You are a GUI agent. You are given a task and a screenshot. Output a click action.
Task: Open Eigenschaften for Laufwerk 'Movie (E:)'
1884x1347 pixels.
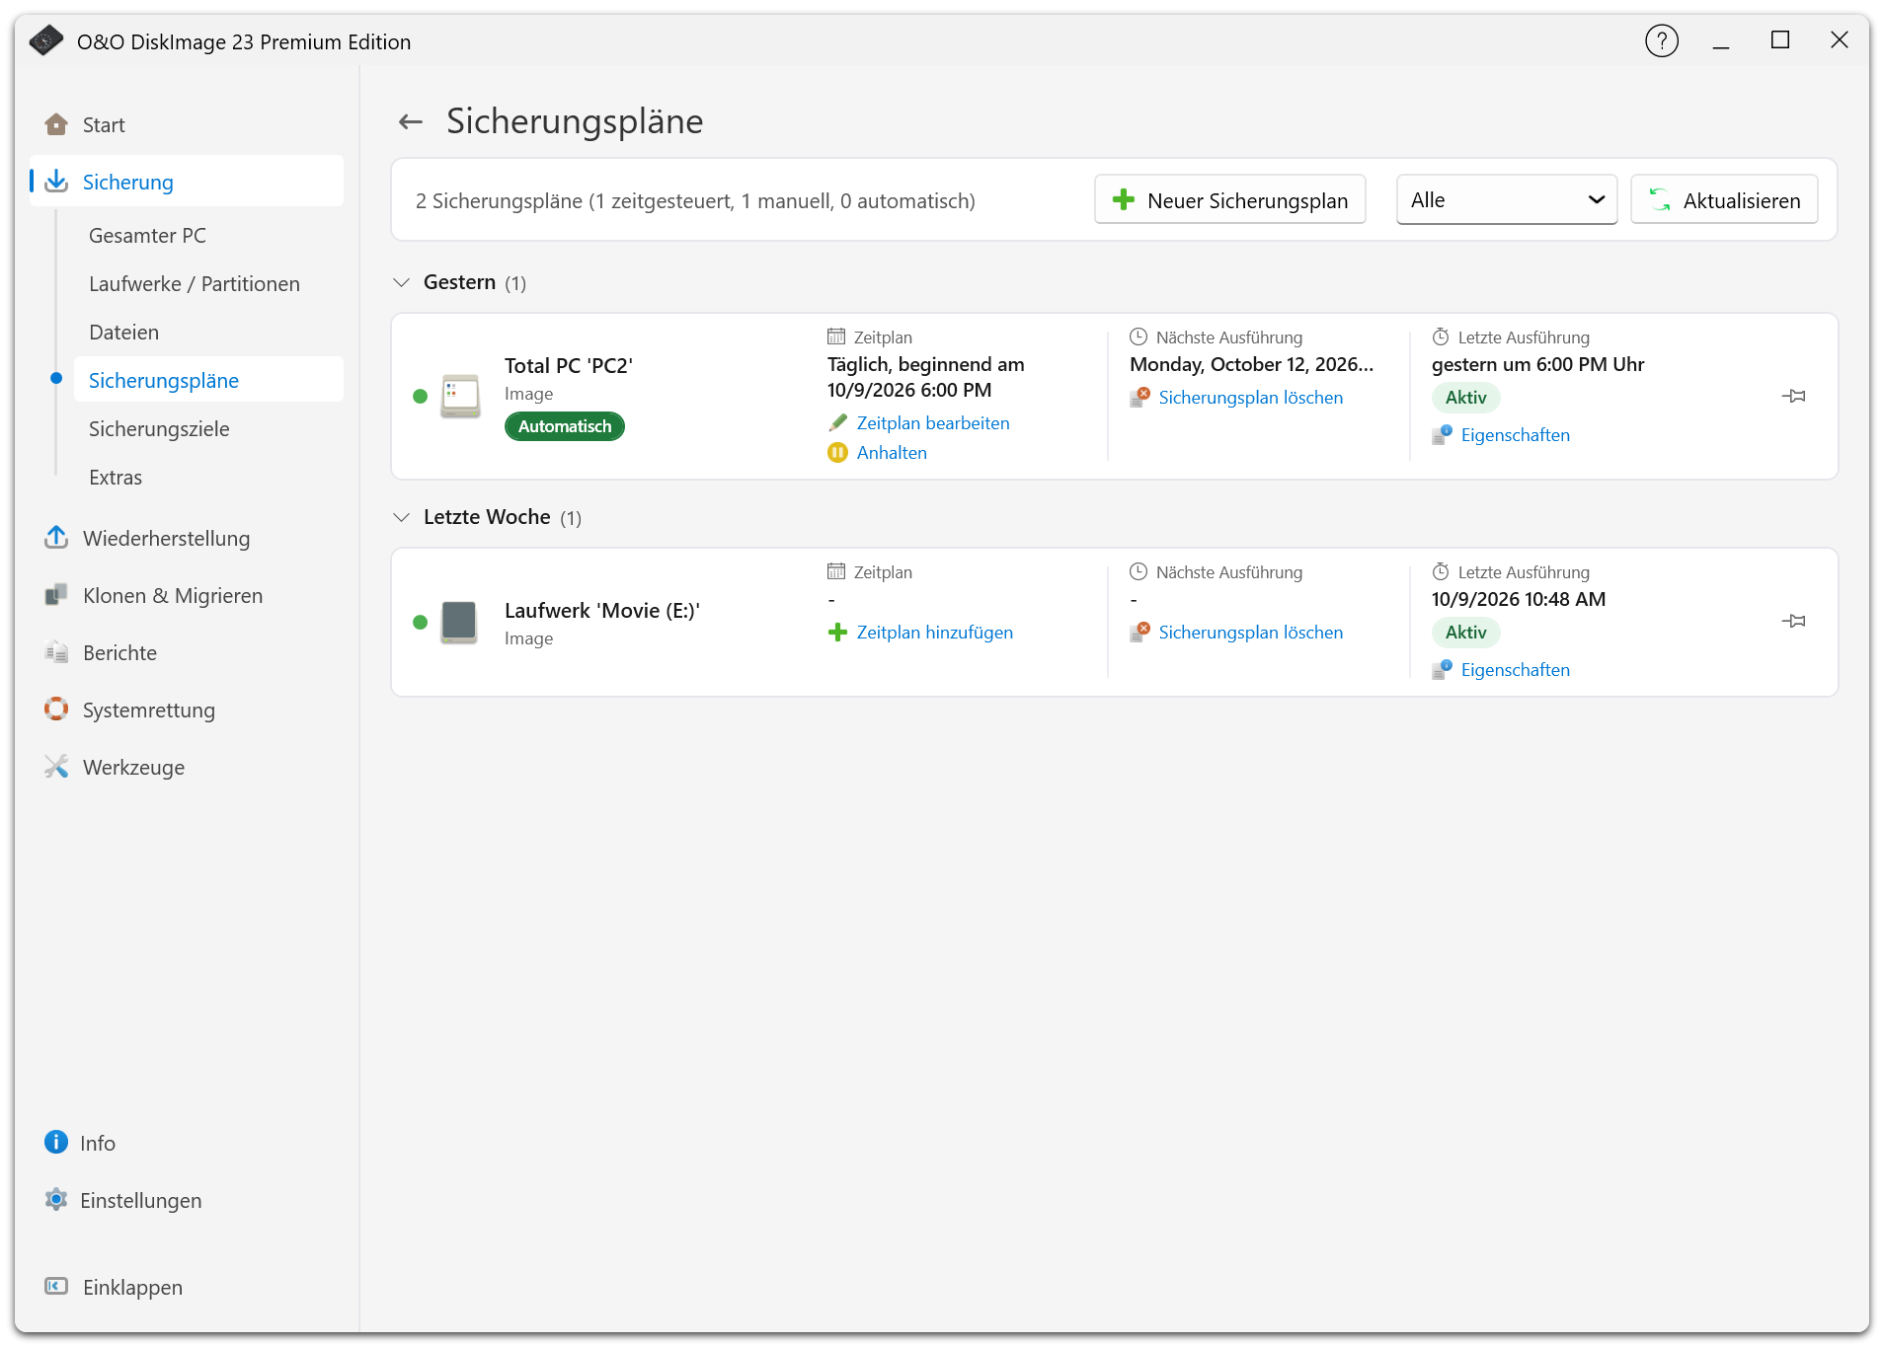(x=1515, y=669)
